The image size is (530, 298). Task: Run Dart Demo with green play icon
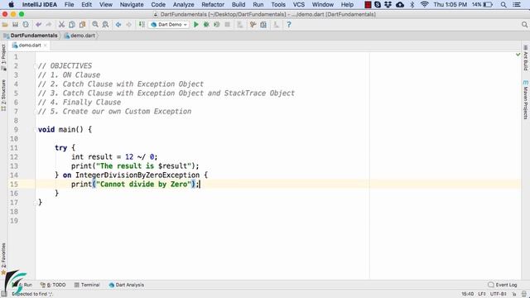(195, 25)
